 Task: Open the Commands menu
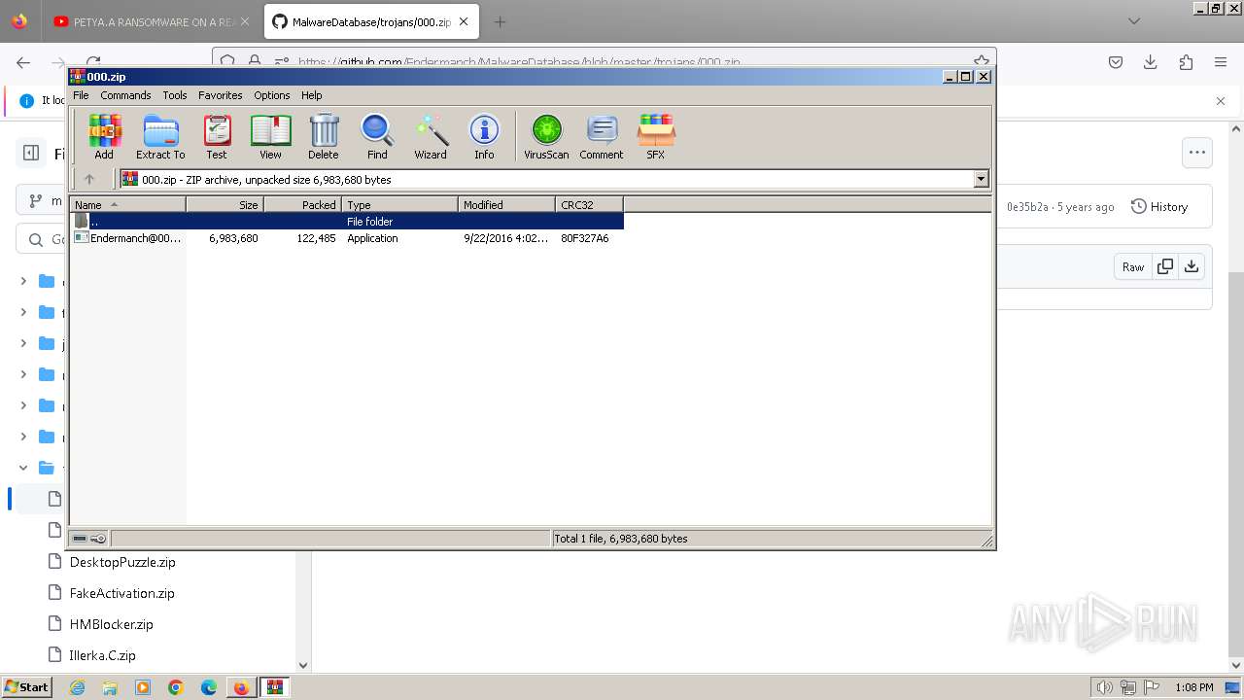[x=125, y=95]
